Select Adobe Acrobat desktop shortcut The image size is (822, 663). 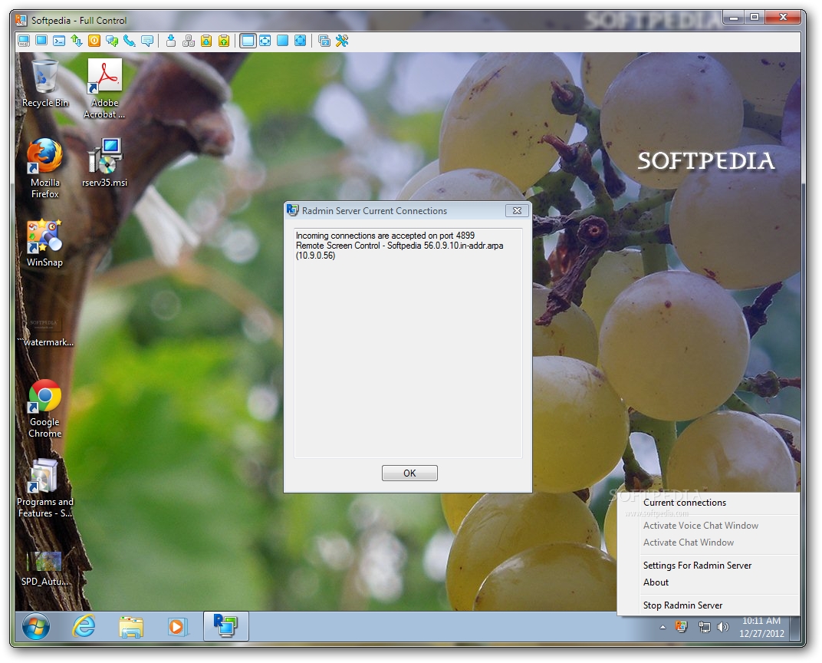click(104, 88)
